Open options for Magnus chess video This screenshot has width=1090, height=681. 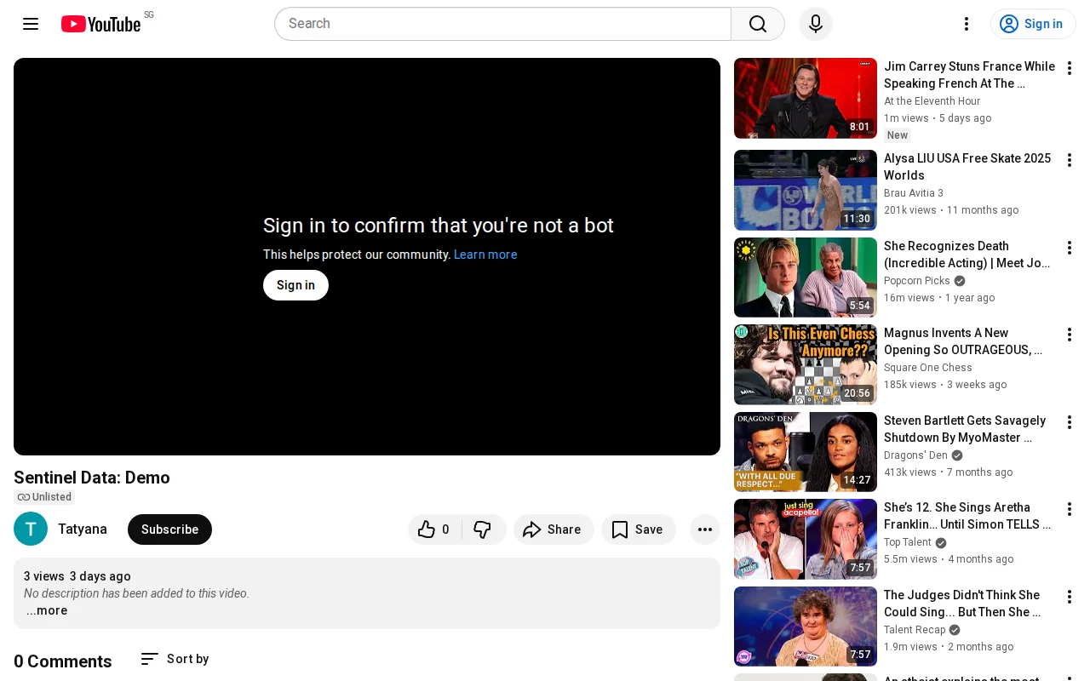pos(1070,335)
